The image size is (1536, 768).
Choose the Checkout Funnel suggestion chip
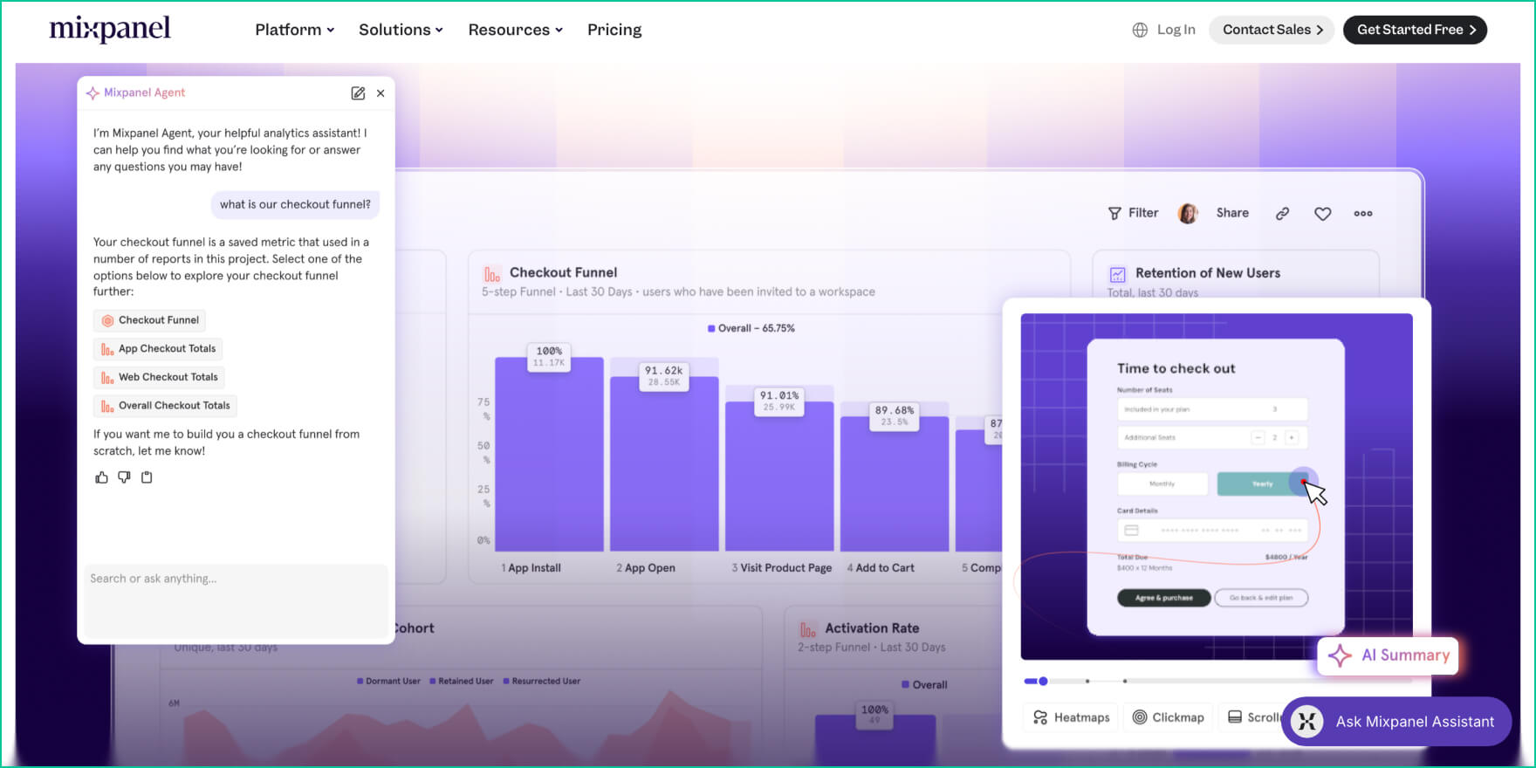pyautogui.click(x=149, y=320)
